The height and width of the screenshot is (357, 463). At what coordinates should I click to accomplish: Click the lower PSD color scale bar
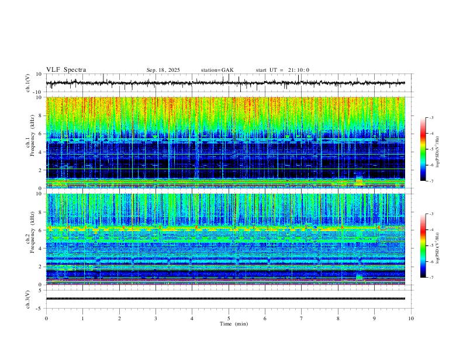coord(423,246)
